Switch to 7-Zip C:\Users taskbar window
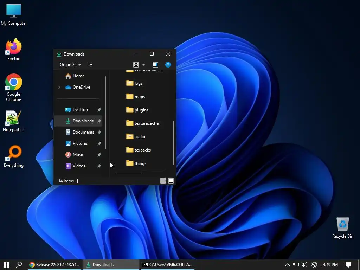Image resolution: width=360 pixels, height=270 pixels. (x=168, y=265)
